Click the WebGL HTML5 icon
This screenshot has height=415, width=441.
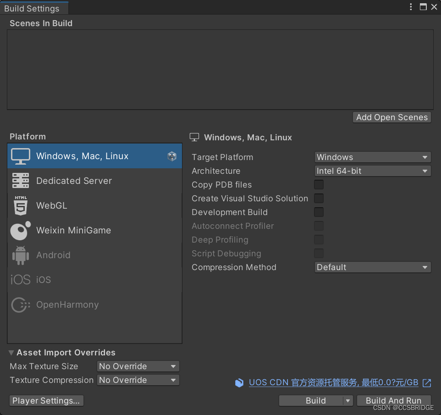21,205
